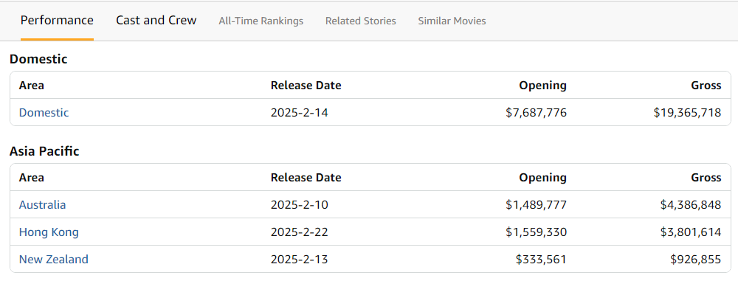The width and height of the screenshot is (738, 281).
Task: Select the Performance tab
Action: click(x=57, y=21)
